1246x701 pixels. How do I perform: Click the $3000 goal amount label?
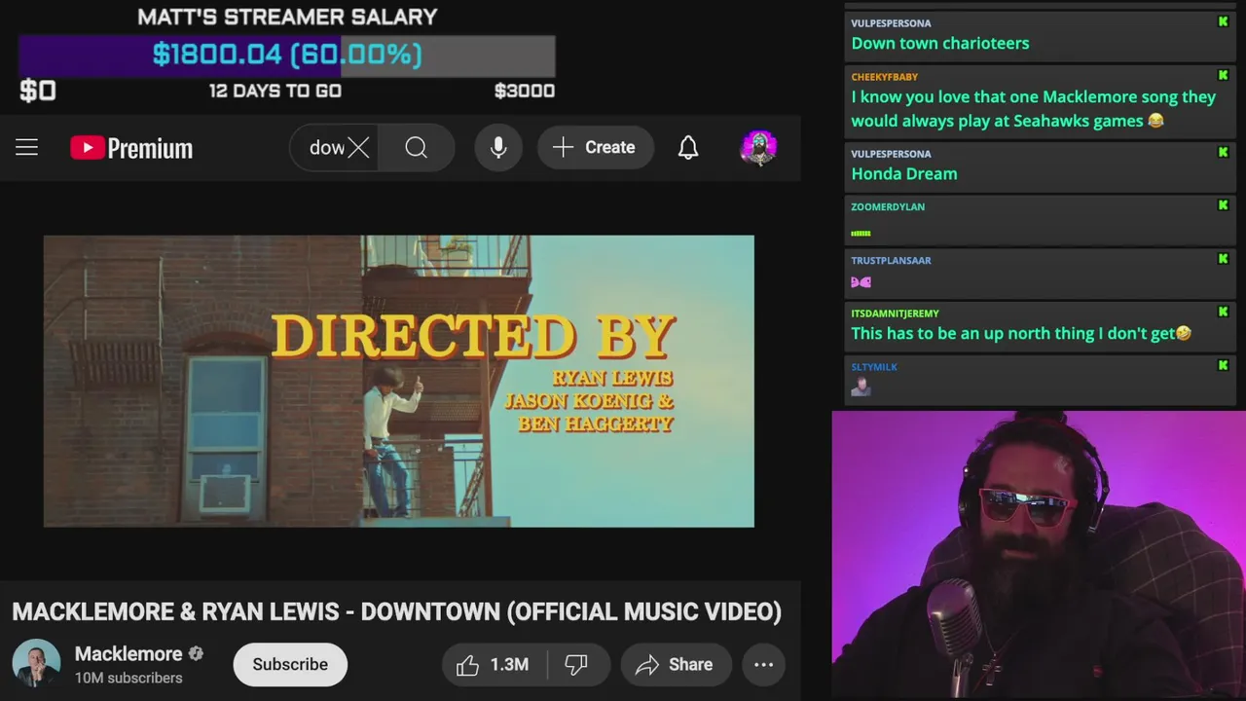point(525,91)
